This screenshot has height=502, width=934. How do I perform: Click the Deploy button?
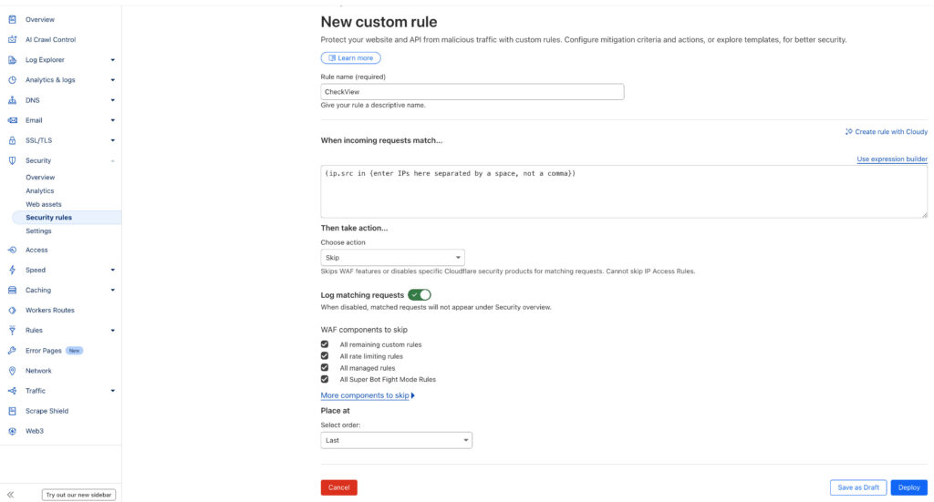coord(908,487)
